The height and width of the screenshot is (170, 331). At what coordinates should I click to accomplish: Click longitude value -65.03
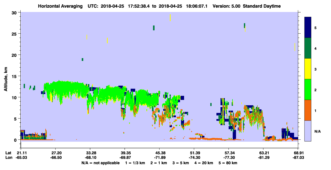tap(21, 158)
